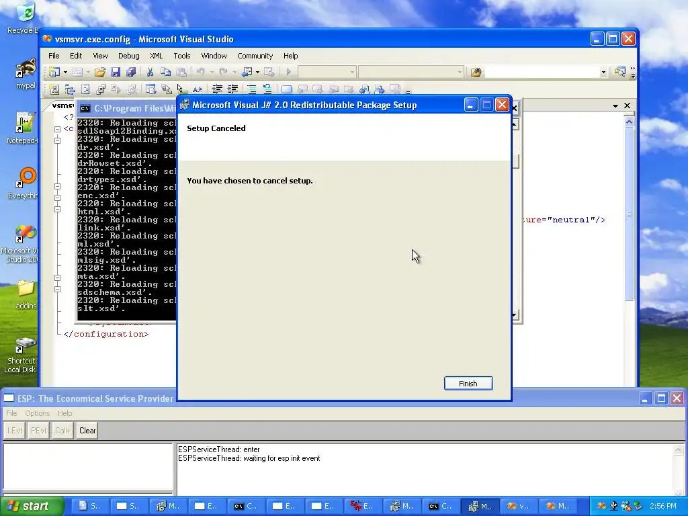Open the File menu in Visual Studio
The height and width of the screenshot is (516, 688).
click(x=54, y=56)
